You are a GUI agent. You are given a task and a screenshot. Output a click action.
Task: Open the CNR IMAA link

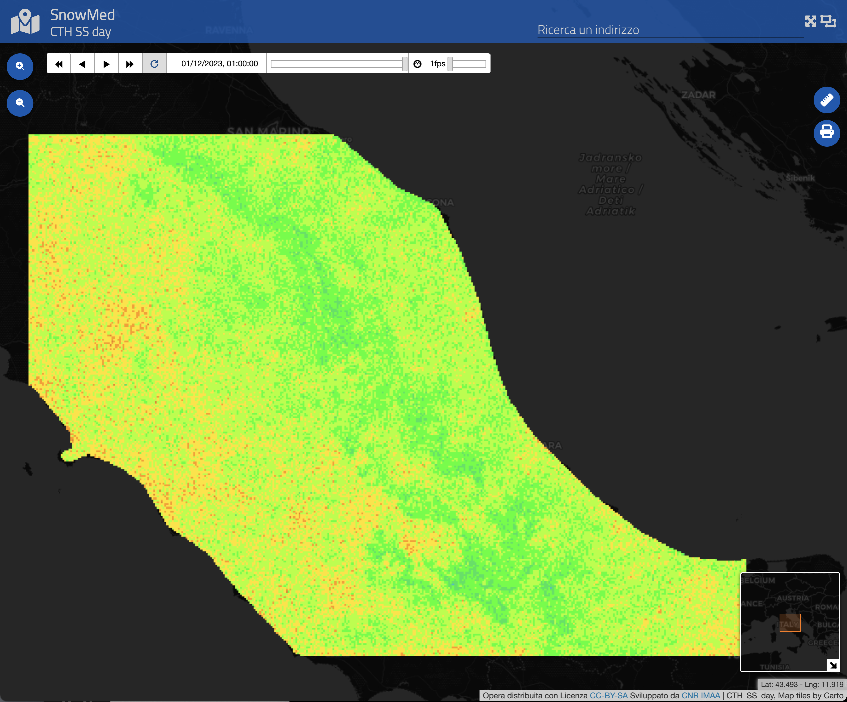pos(701,696)
